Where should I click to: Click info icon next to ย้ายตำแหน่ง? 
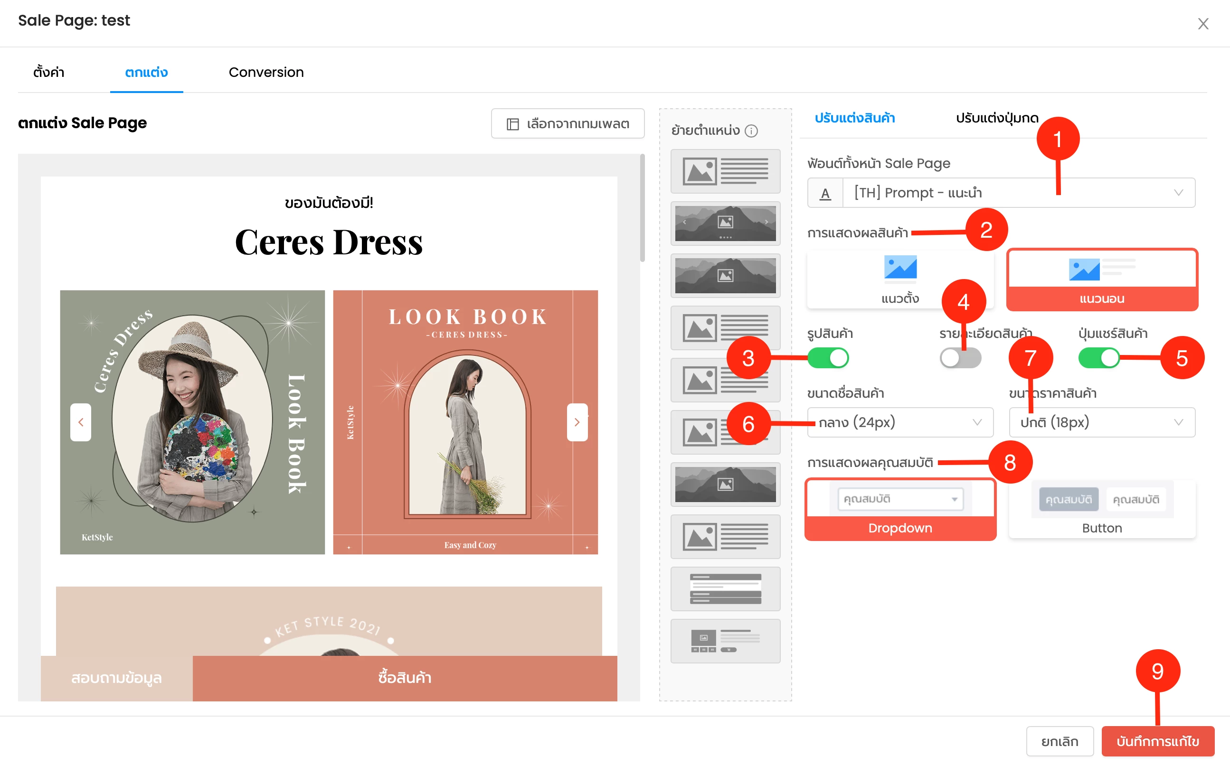pos(751,131)
